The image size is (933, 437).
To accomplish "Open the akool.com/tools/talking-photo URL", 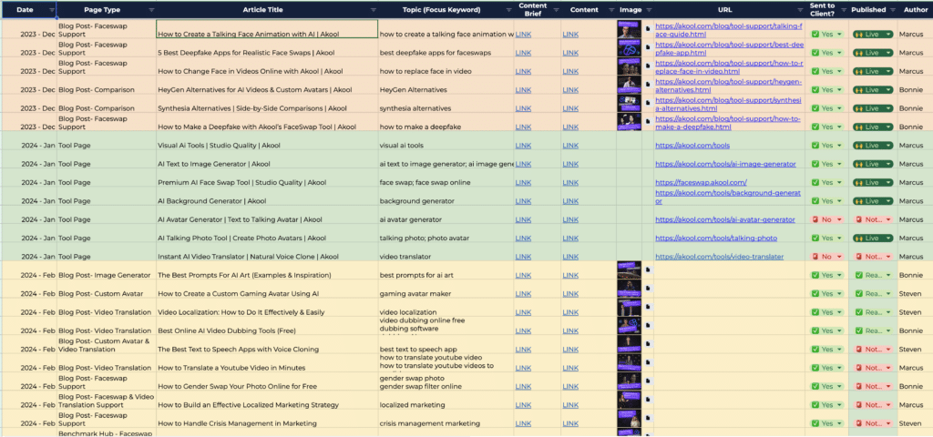I will 716,239.
